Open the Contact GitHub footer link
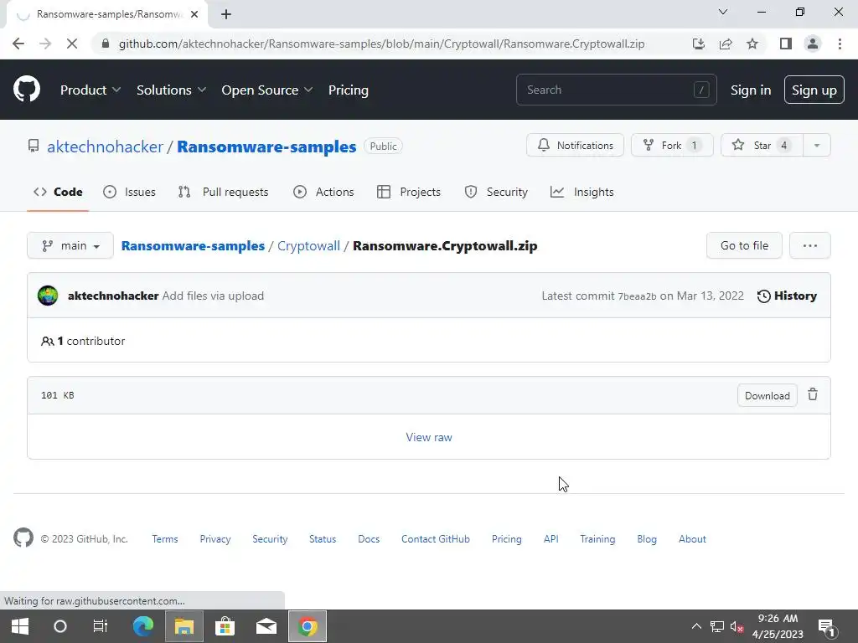 [436, 538]
